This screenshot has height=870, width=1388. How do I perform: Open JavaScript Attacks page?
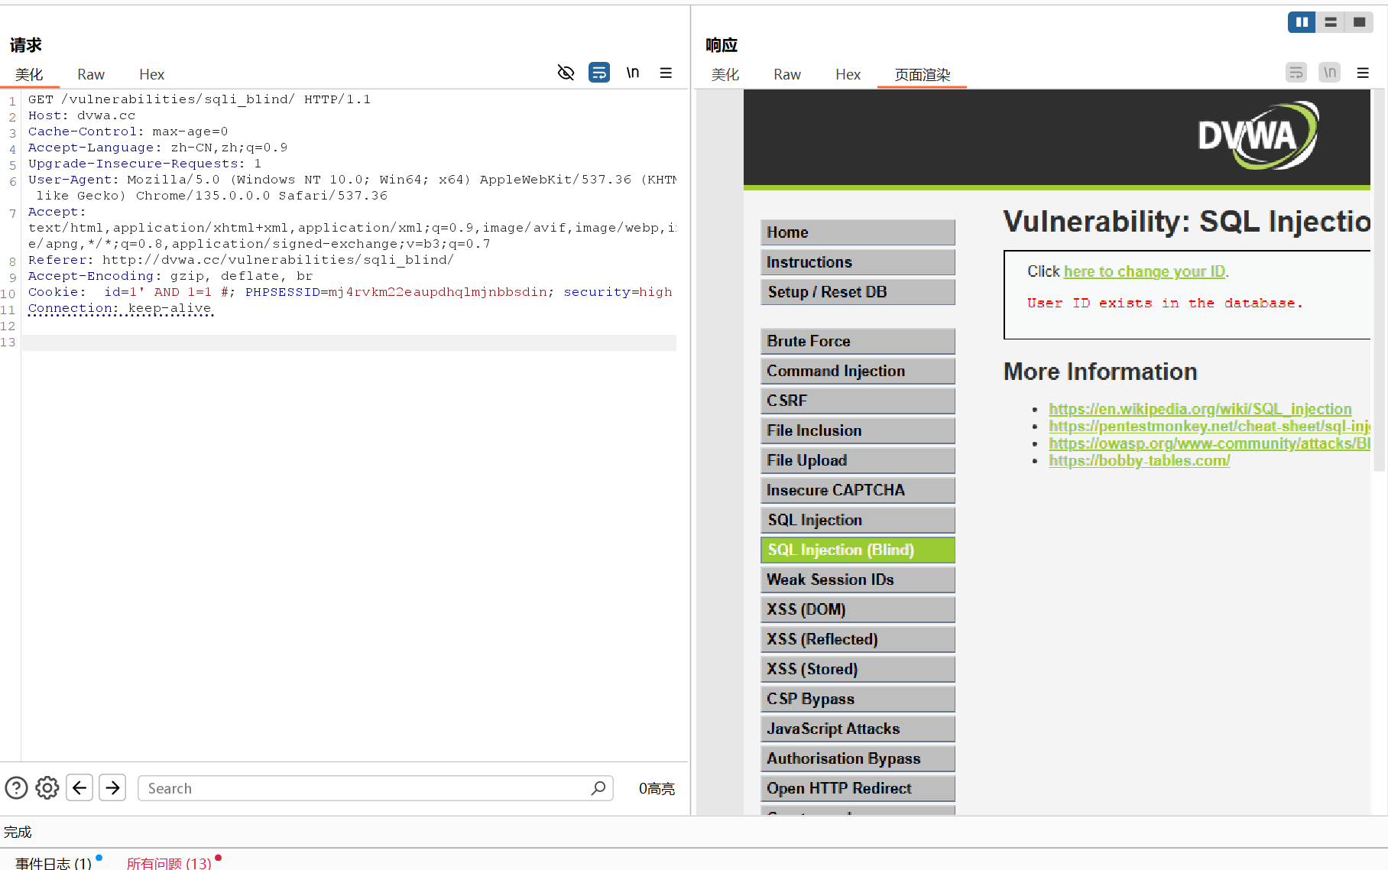point(858,729)
